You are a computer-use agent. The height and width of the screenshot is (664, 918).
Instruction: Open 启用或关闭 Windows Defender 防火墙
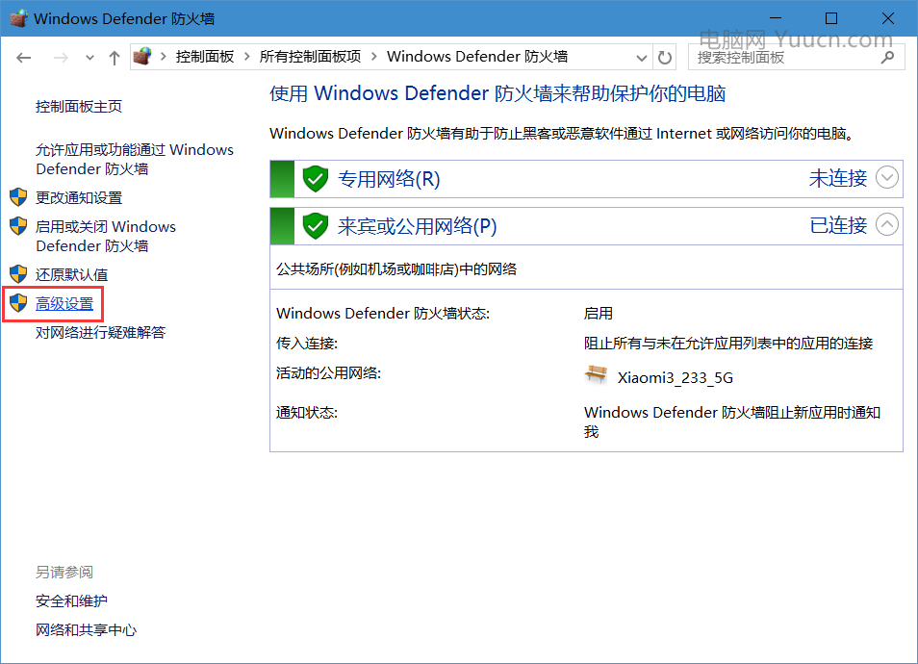[106, 236]
